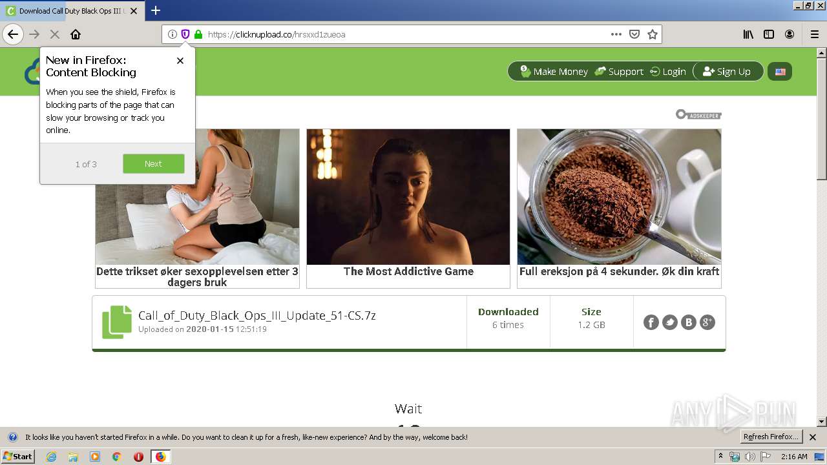Switch to Firefox taskbar button

tap(160, 457)
